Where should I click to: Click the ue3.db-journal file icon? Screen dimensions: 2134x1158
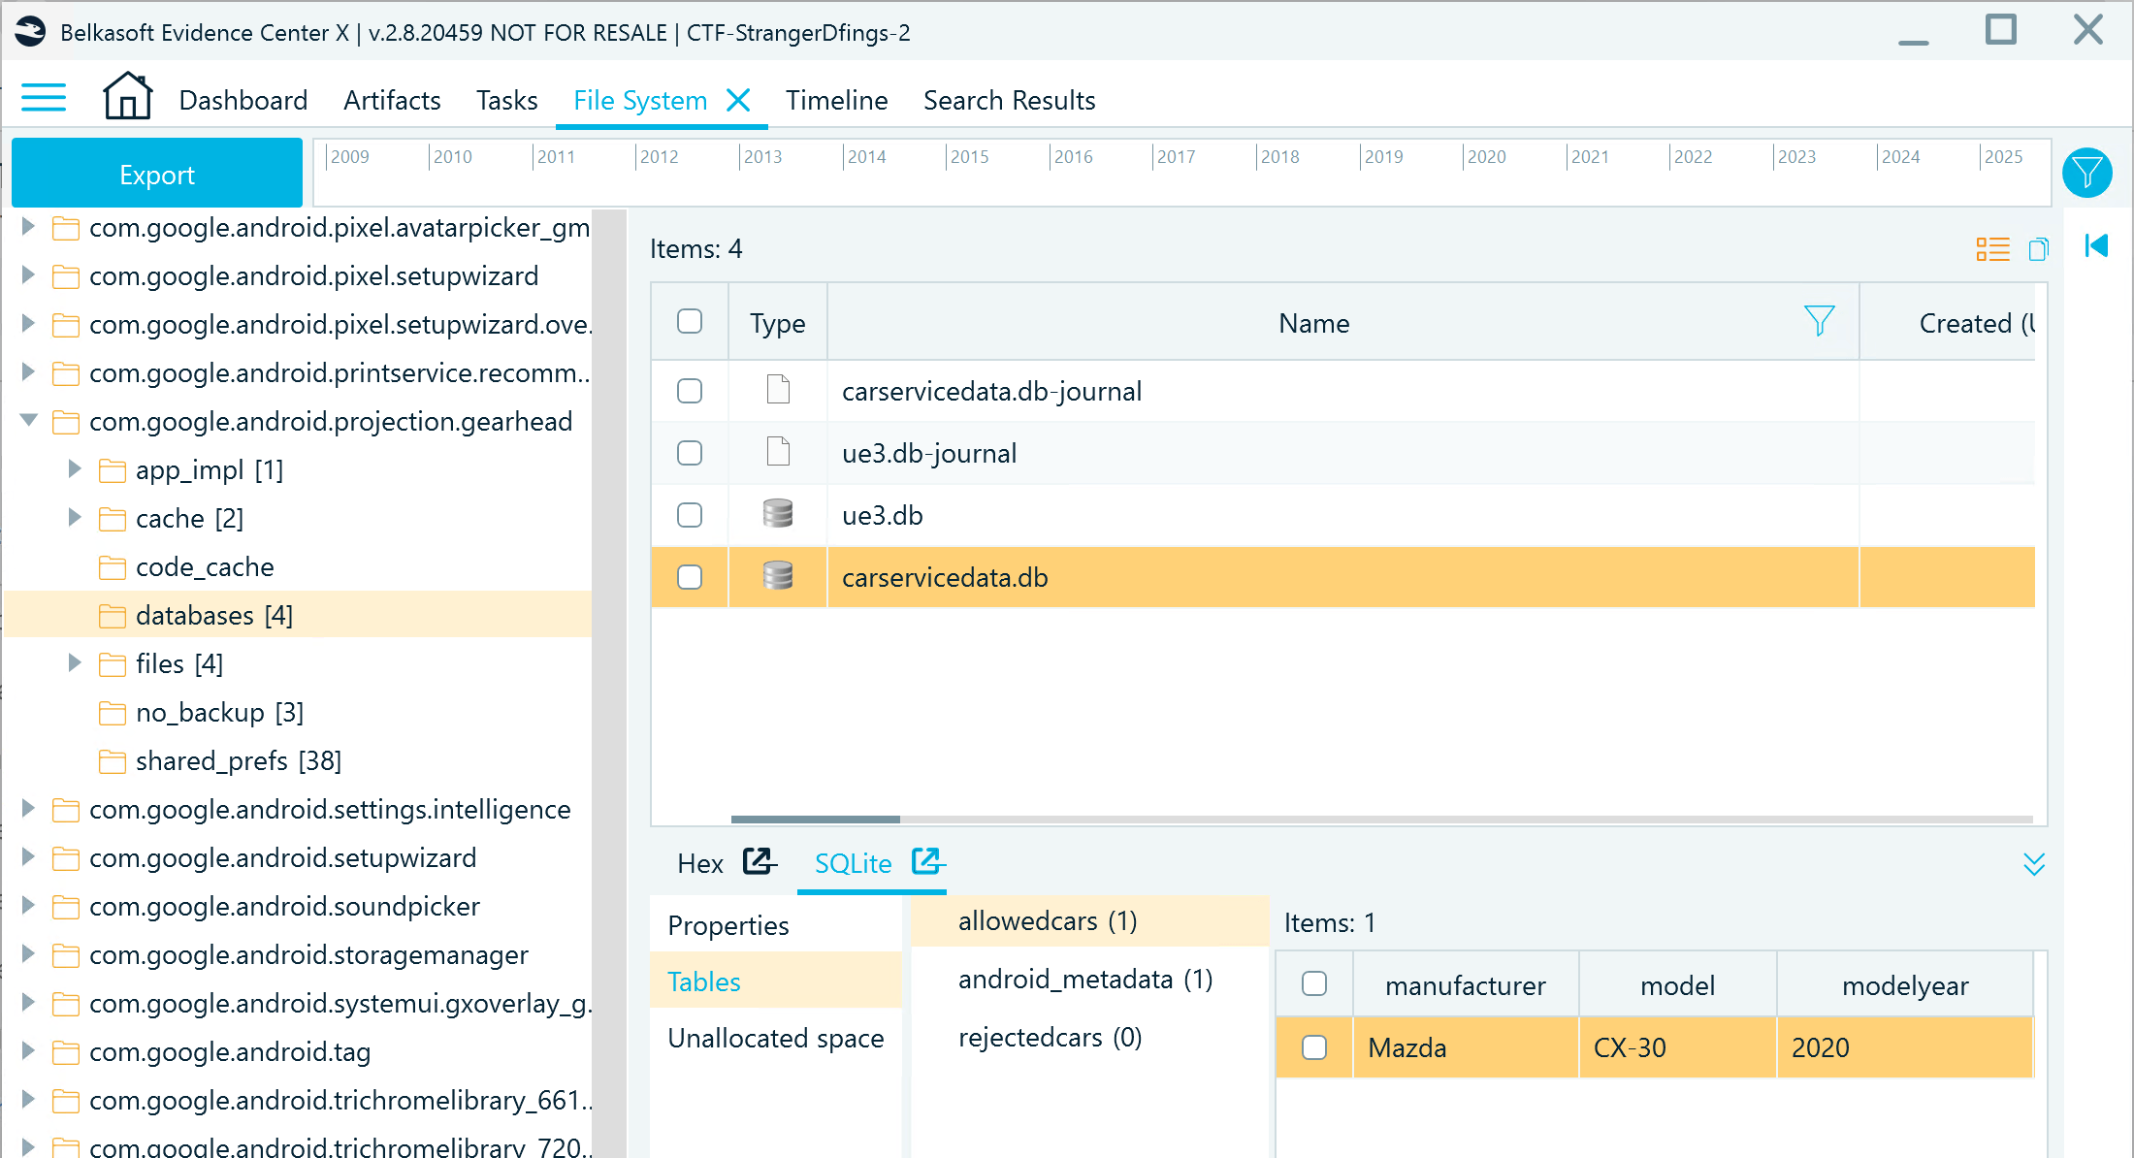778,452
